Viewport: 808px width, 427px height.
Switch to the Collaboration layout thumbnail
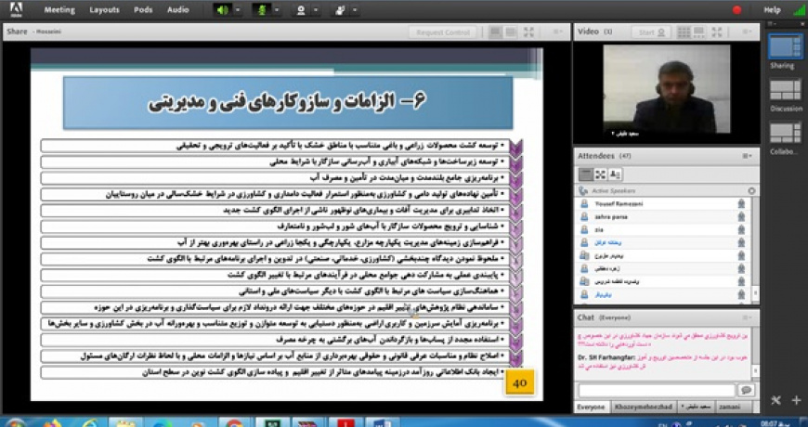click(x=786, y=133)
